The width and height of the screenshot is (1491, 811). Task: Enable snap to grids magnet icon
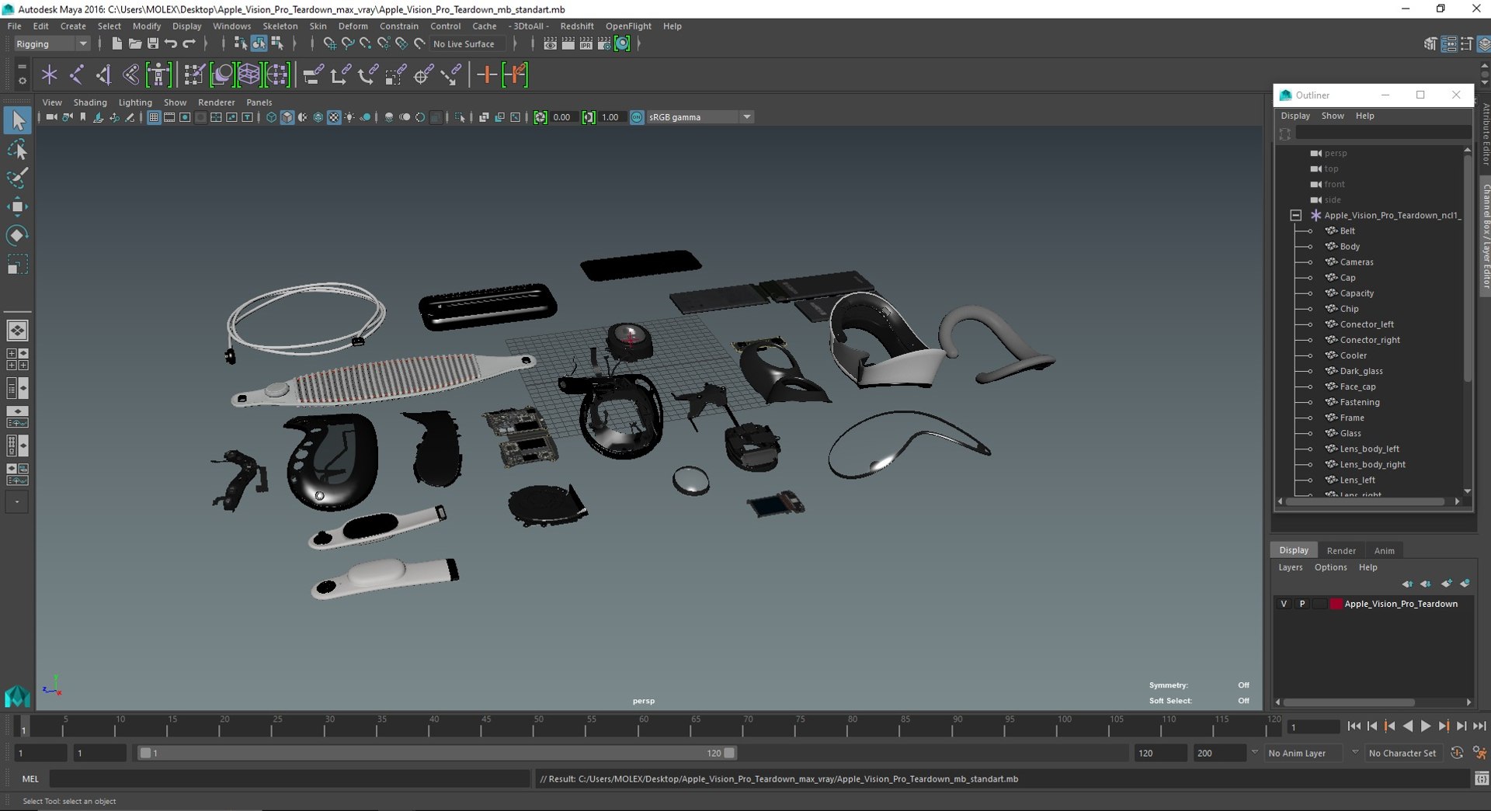[x=329, y=44]
